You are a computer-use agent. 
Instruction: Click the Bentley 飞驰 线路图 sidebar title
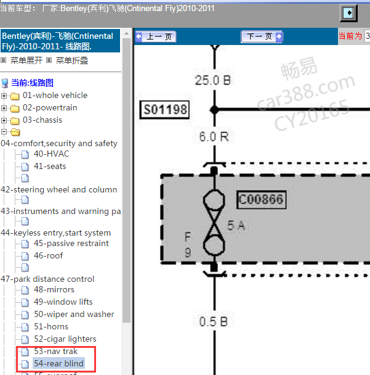[x=60, y=41]
